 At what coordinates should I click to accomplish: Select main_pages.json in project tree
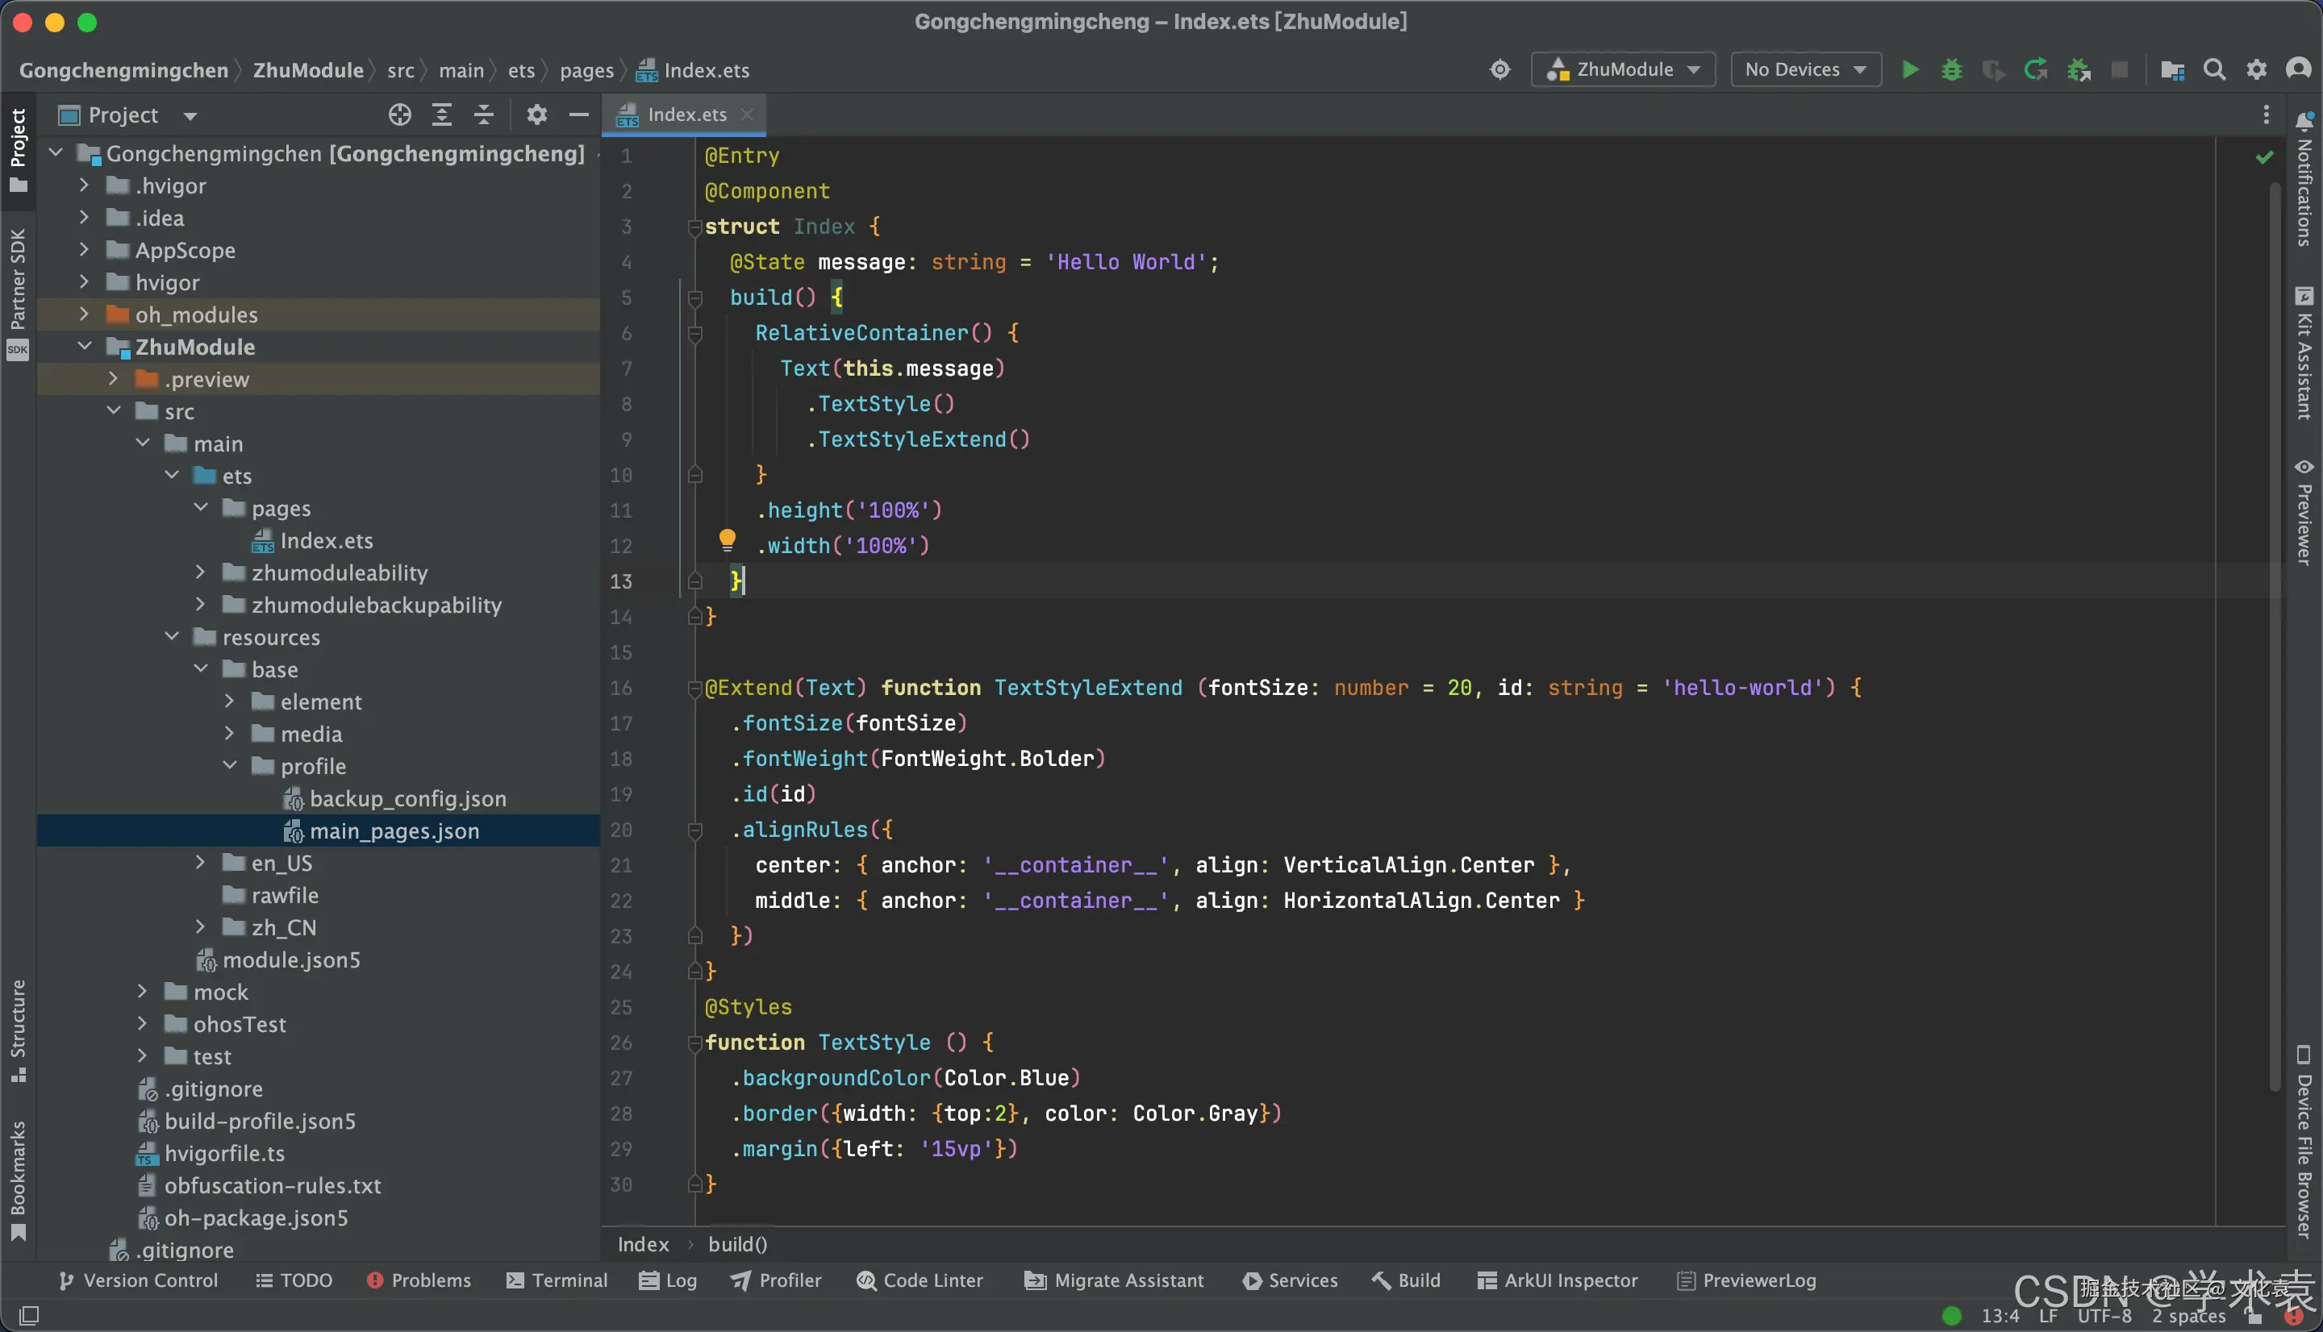(394, 830)
